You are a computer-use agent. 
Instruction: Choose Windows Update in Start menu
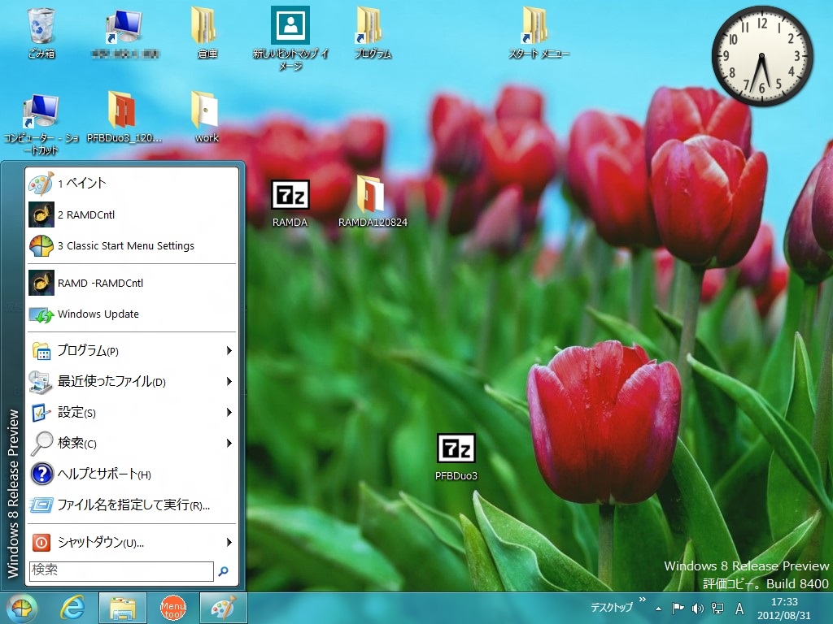tap(98, 314)
